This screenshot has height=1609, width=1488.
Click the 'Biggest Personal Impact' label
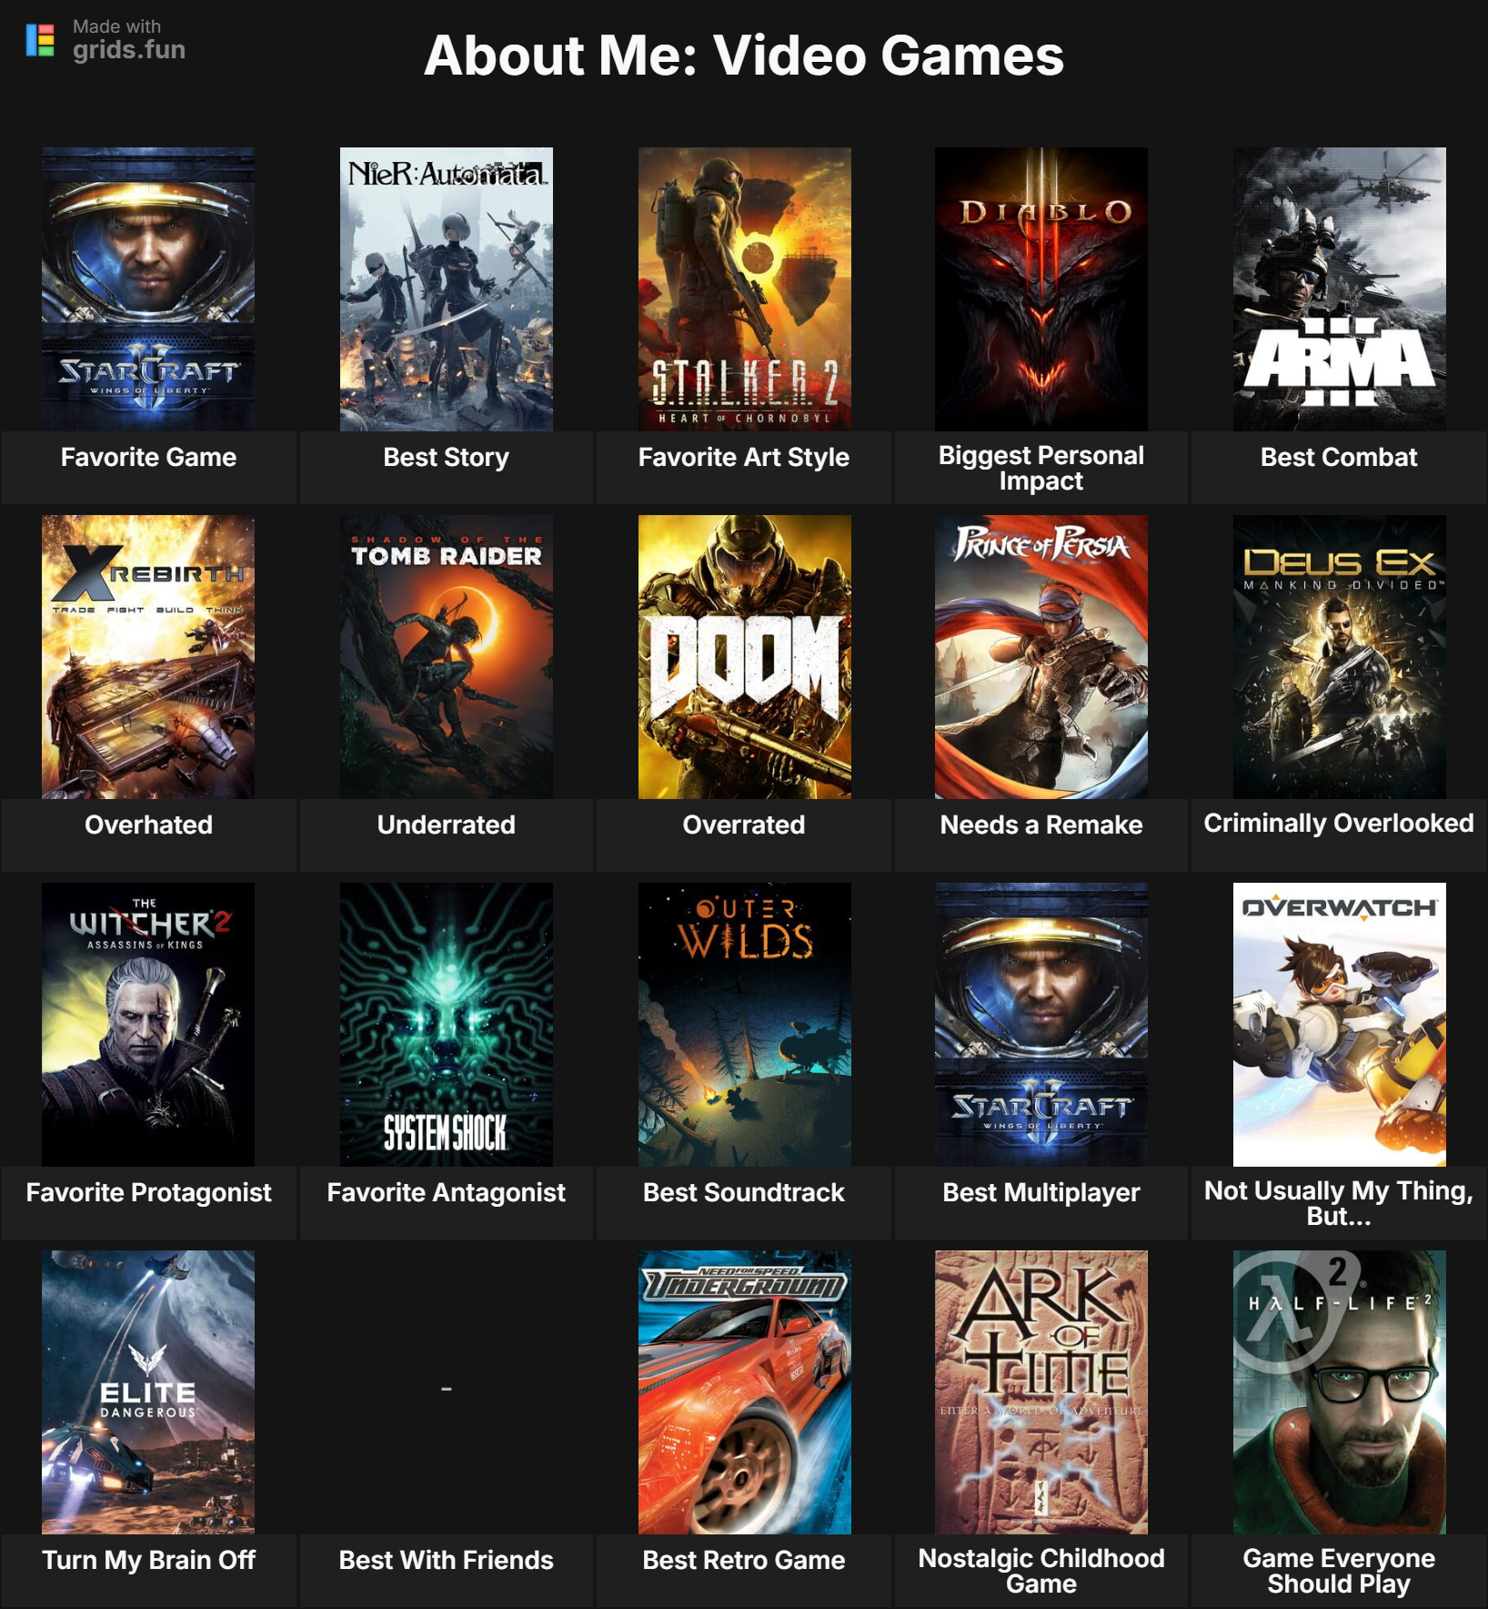(1041, 468)
